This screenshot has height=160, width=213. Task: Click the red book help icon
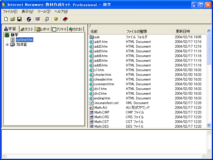(x=65, y=19)
